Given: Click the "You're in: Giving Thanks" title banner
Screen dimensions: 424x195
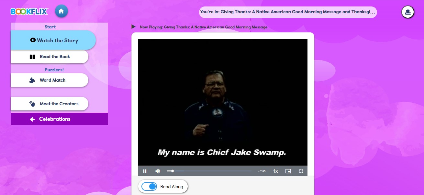Looking at the screenshot, I should point(288,12).
